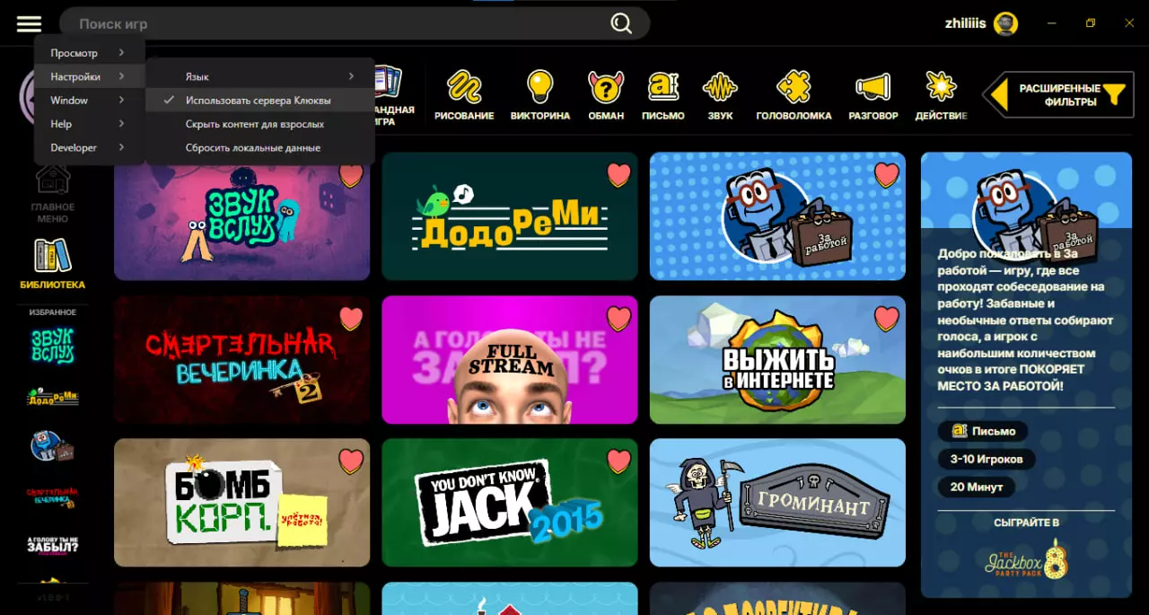Image resolution: width=1149 pixels, height=615 pixels.
Task: Click the 20 Минут tag
Action: (x=976, y=487)
